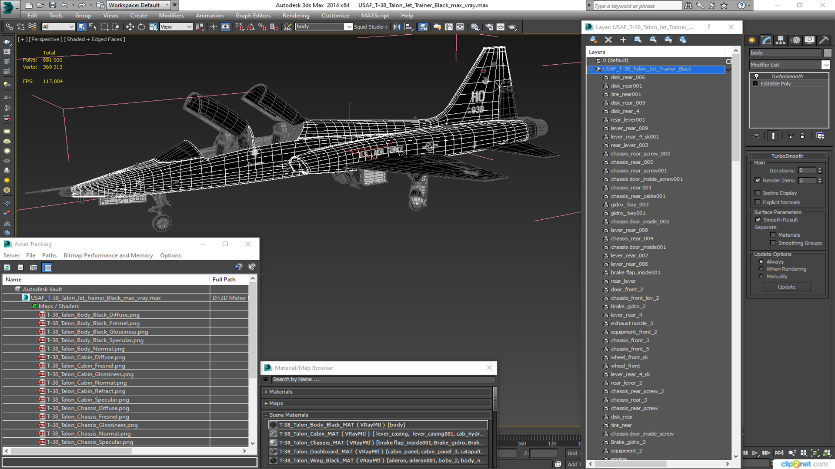This screenshot has width=835, height=469.
Task: Click Refresh icon in Asset Tracking
Action: [x=7, y=268]
